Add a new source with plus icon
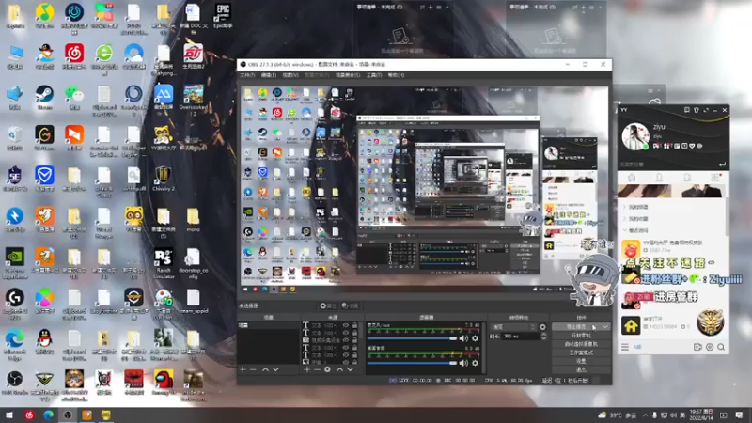 (x=307, y=369)
